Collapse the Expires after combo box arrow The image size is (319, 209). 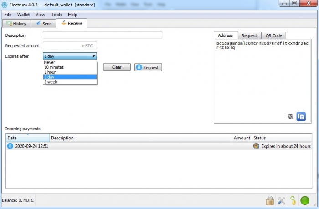tap(93, 56)
